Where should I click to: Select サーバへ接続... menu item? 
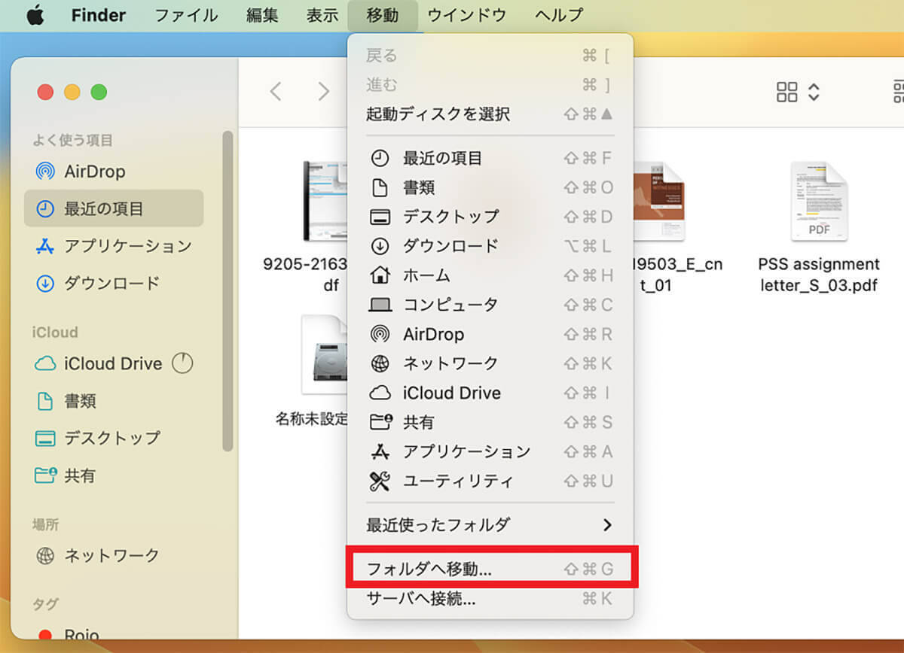click(490, 600)
